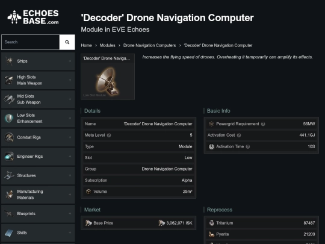Open the Ships menu item
The image size is (325, 244).
coord(38,61)
